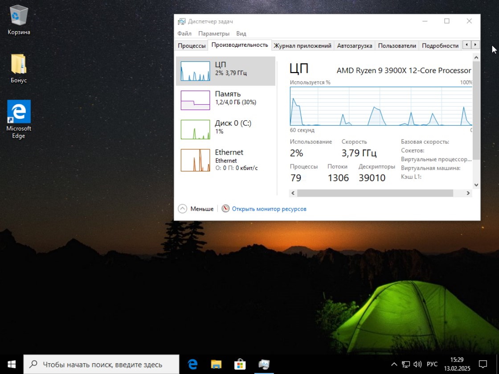Click the vertical scrollbar up arrow
The image size is (499, 374).
(476, 57)
